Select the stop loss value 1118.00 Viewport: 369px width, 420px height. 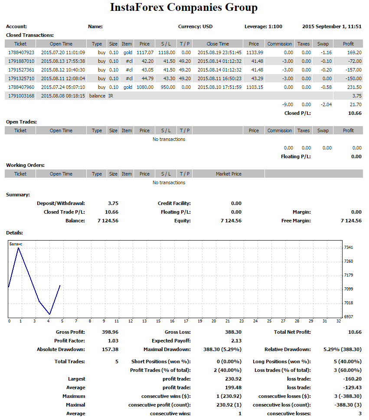click(x=167, y=52)
